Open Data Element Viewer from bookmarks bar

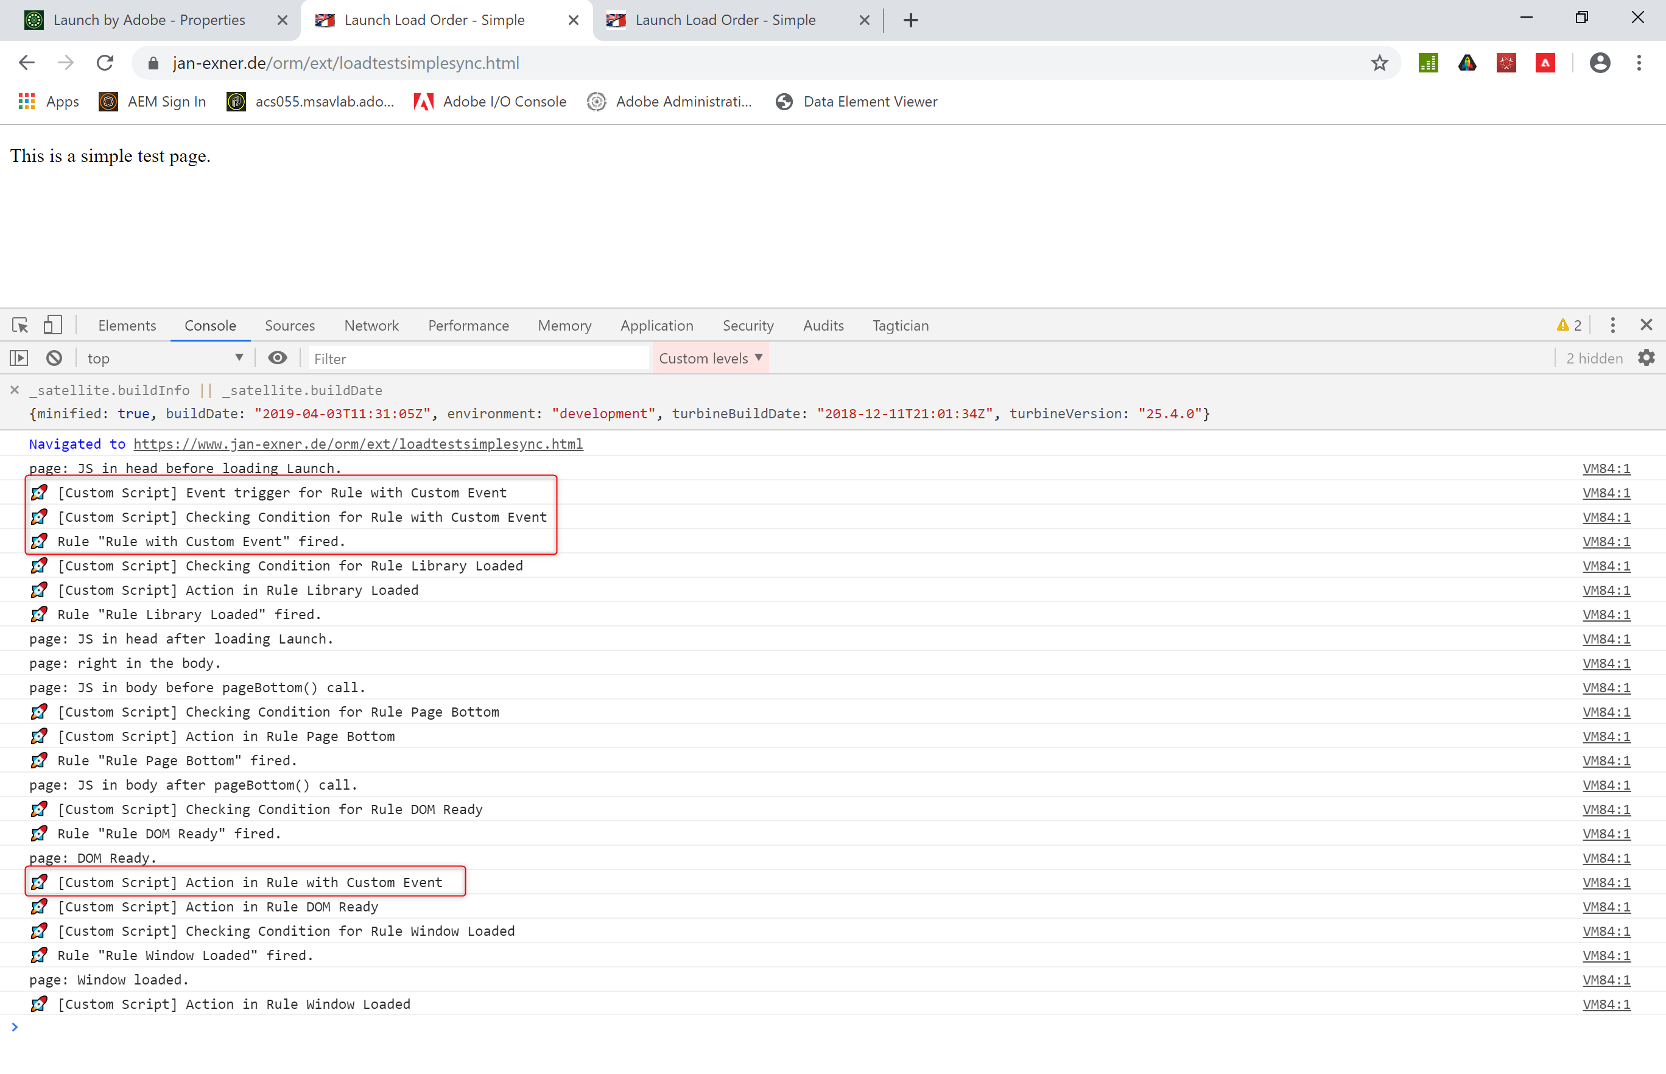pos(870,101)
